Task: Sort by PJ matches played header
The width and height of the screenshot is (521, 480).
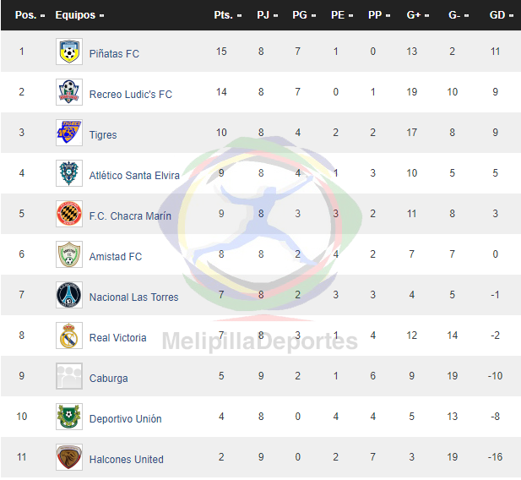Action: [267, 15]
